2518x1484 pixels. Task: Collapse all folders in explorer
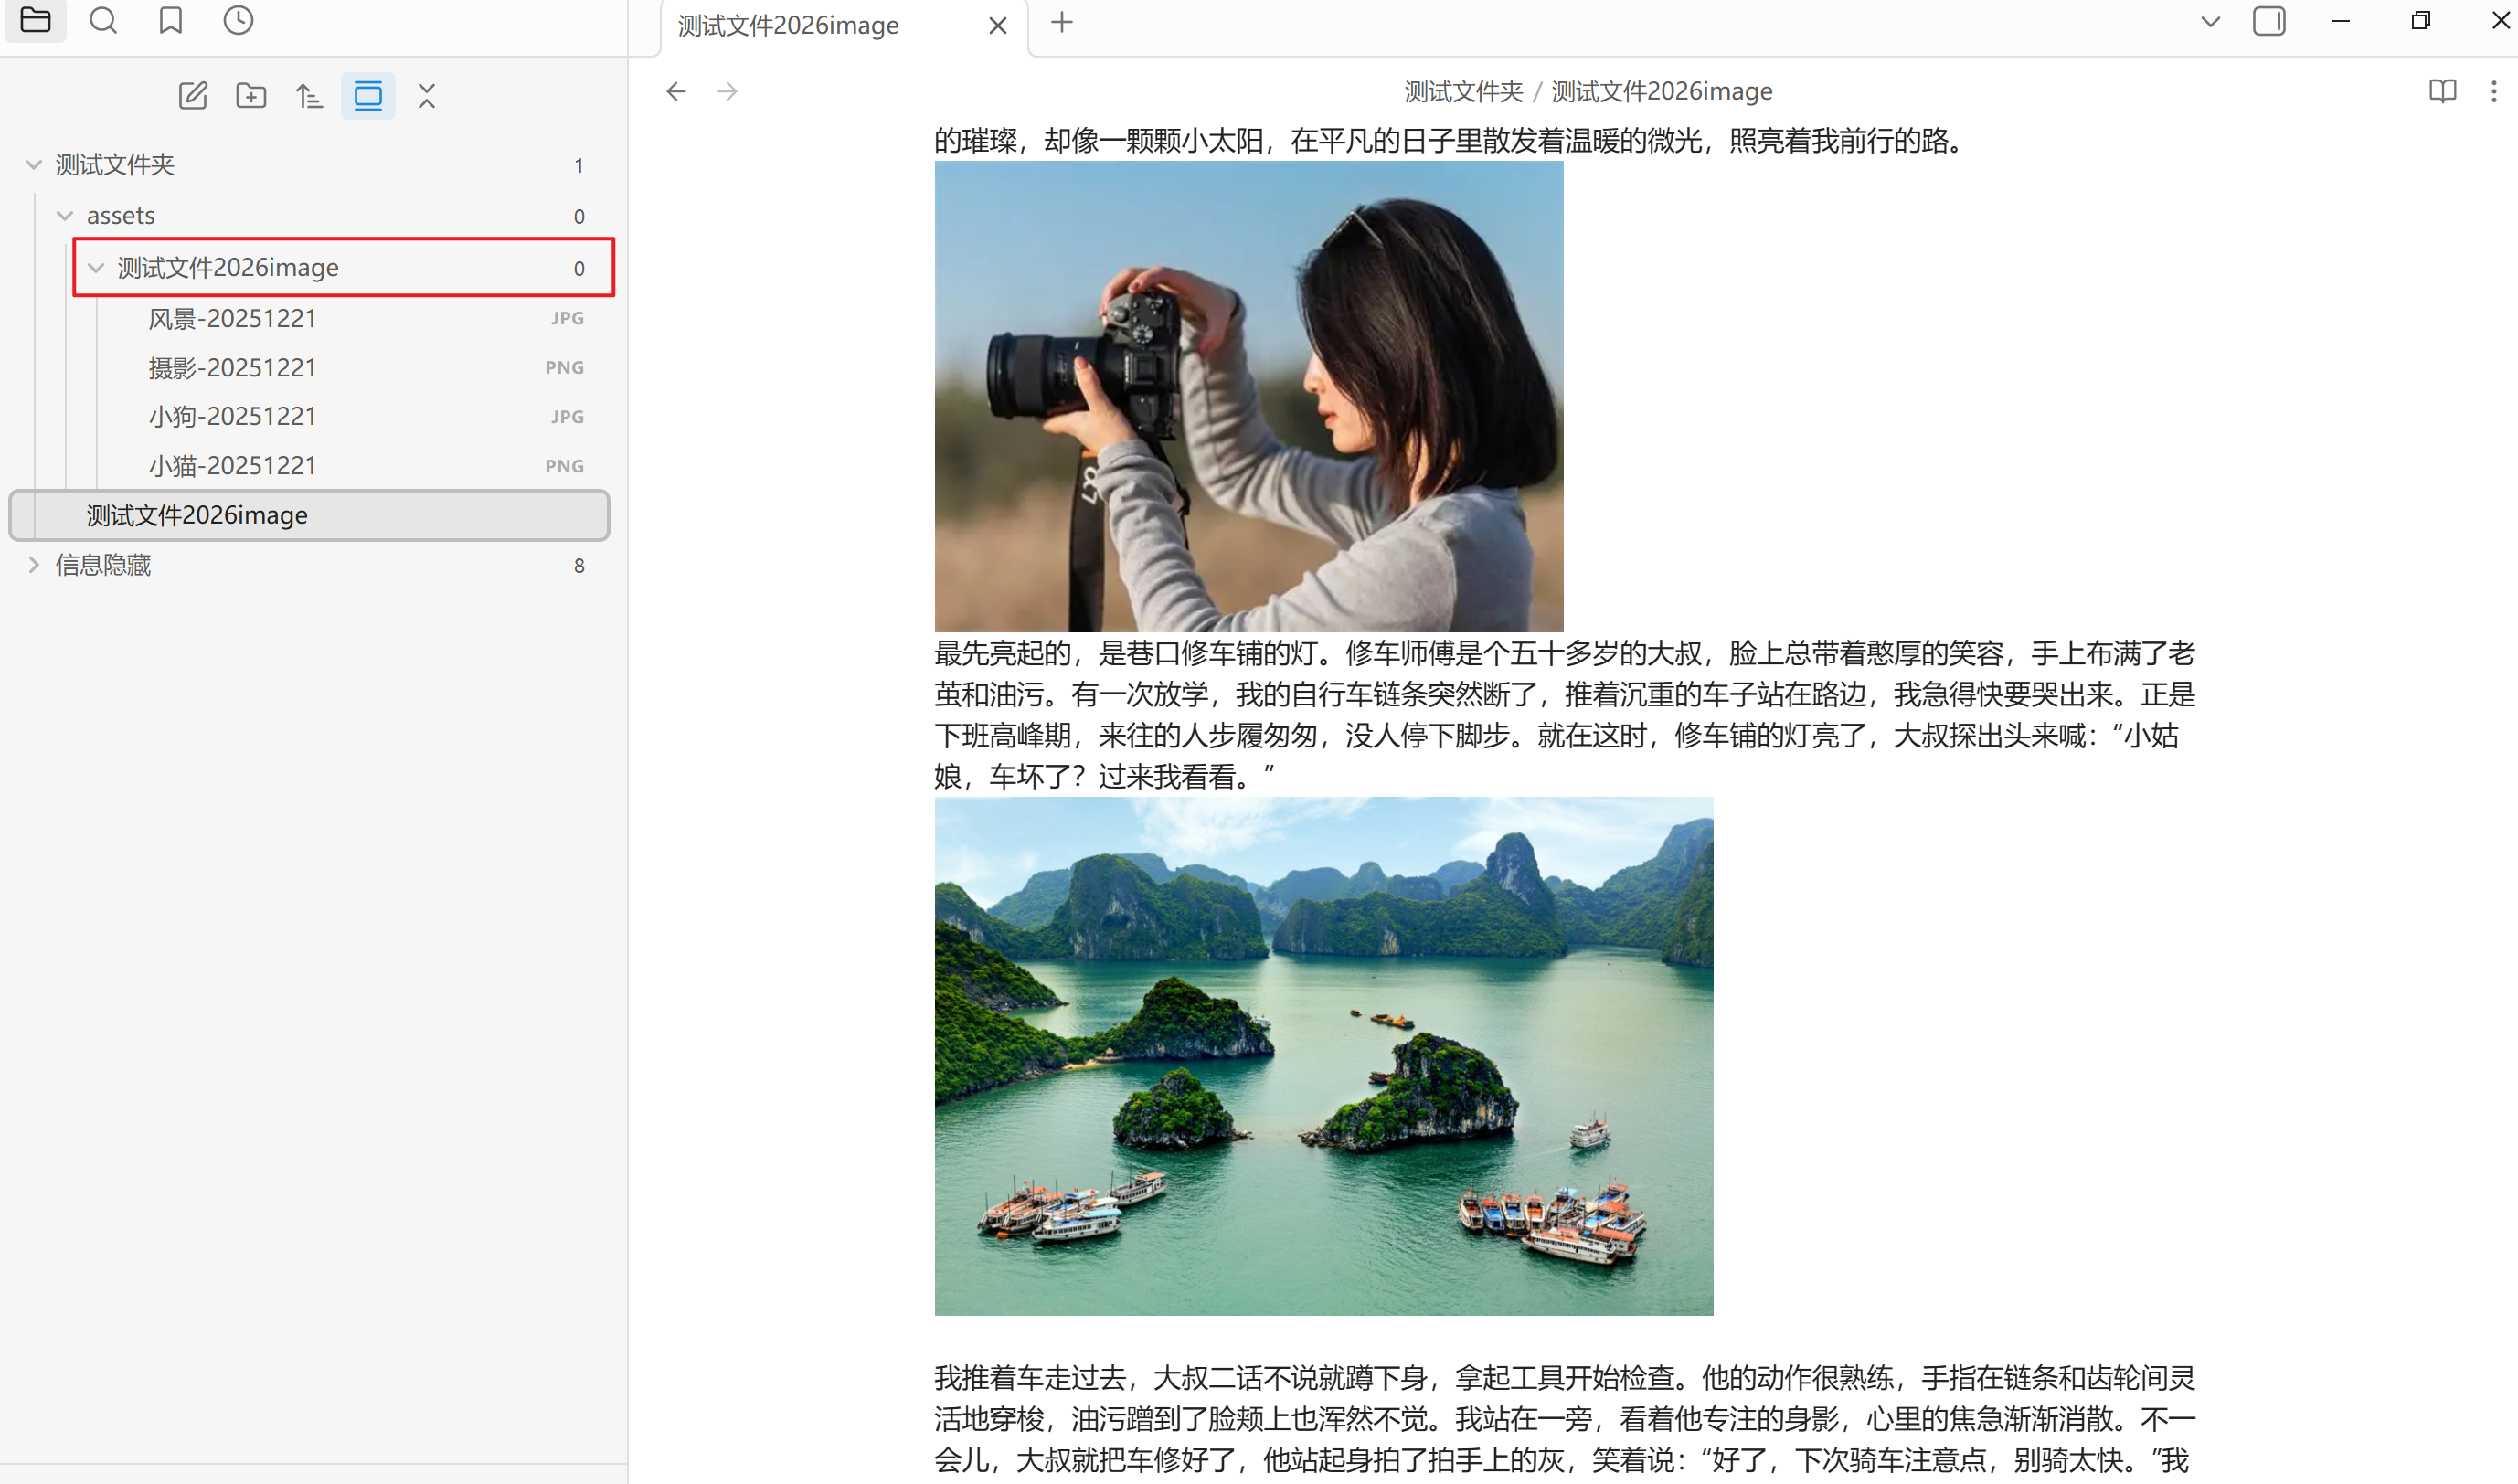pyautogui.click(x=427, y=96)
